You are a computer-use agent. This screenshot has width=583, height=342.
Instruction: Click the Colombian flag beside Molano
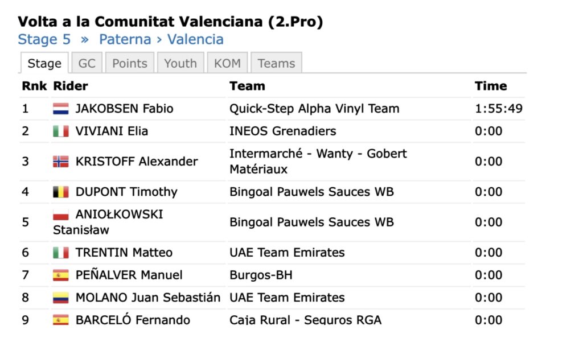(x=61, y=298)
